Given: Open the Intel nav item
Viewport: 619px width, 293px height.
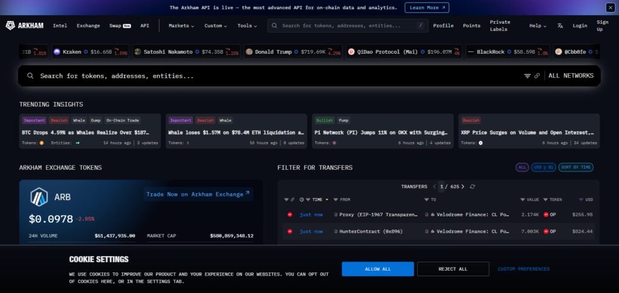Looking at the screenshot, I should [x=60, y=25].
